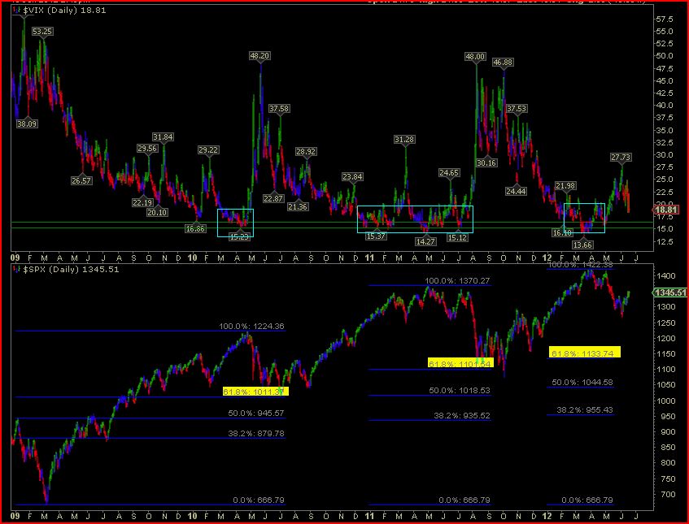Select the $SPX (Daily) 1345.51 title

(71, 269)
